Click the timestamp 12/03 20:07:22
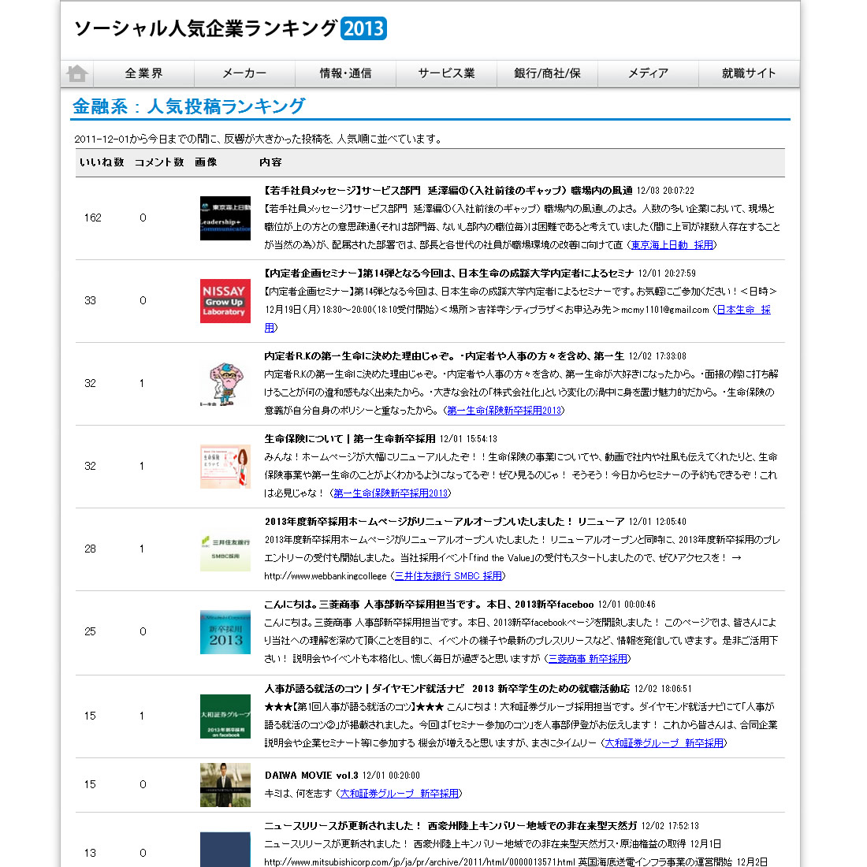The width and height of the screenshot is (867, 867). point(665,191)
